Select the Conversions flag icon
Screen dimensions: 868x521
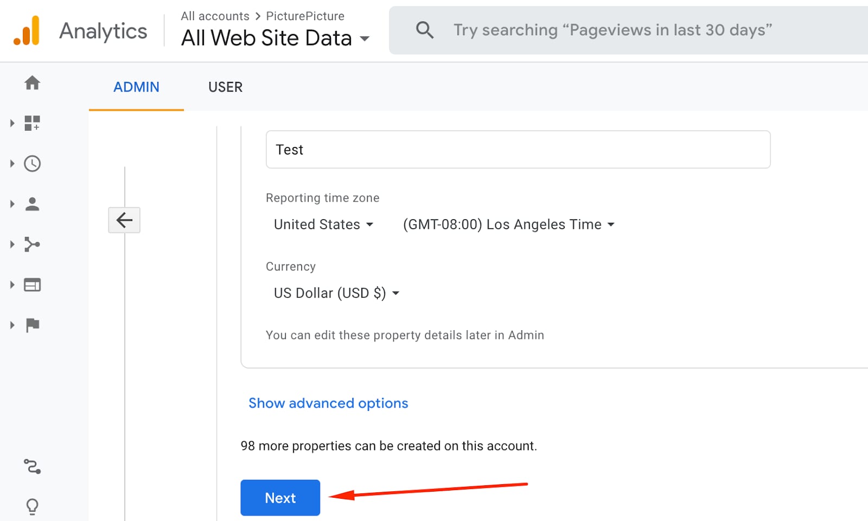[33, 324]
